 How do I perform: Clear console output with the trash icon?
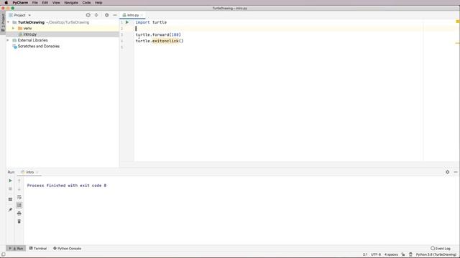[19, 221]
